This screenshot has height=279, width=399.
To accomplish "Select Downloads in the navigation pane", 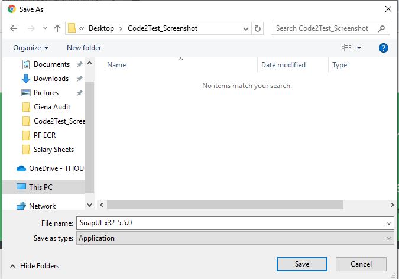I will (51, 79).
